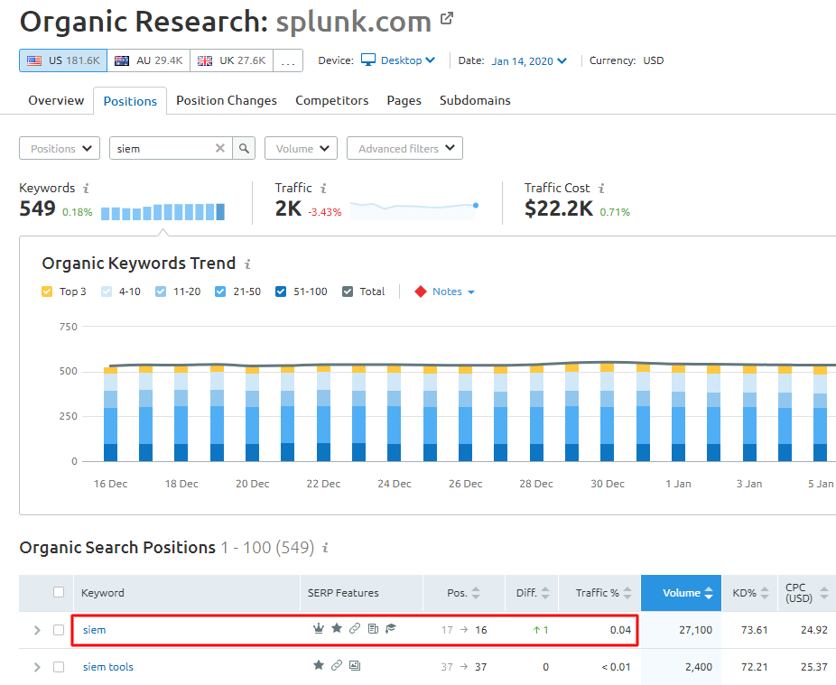Click the news SERP icon in siem row
The image size is (836, 685).
point(373,629)
